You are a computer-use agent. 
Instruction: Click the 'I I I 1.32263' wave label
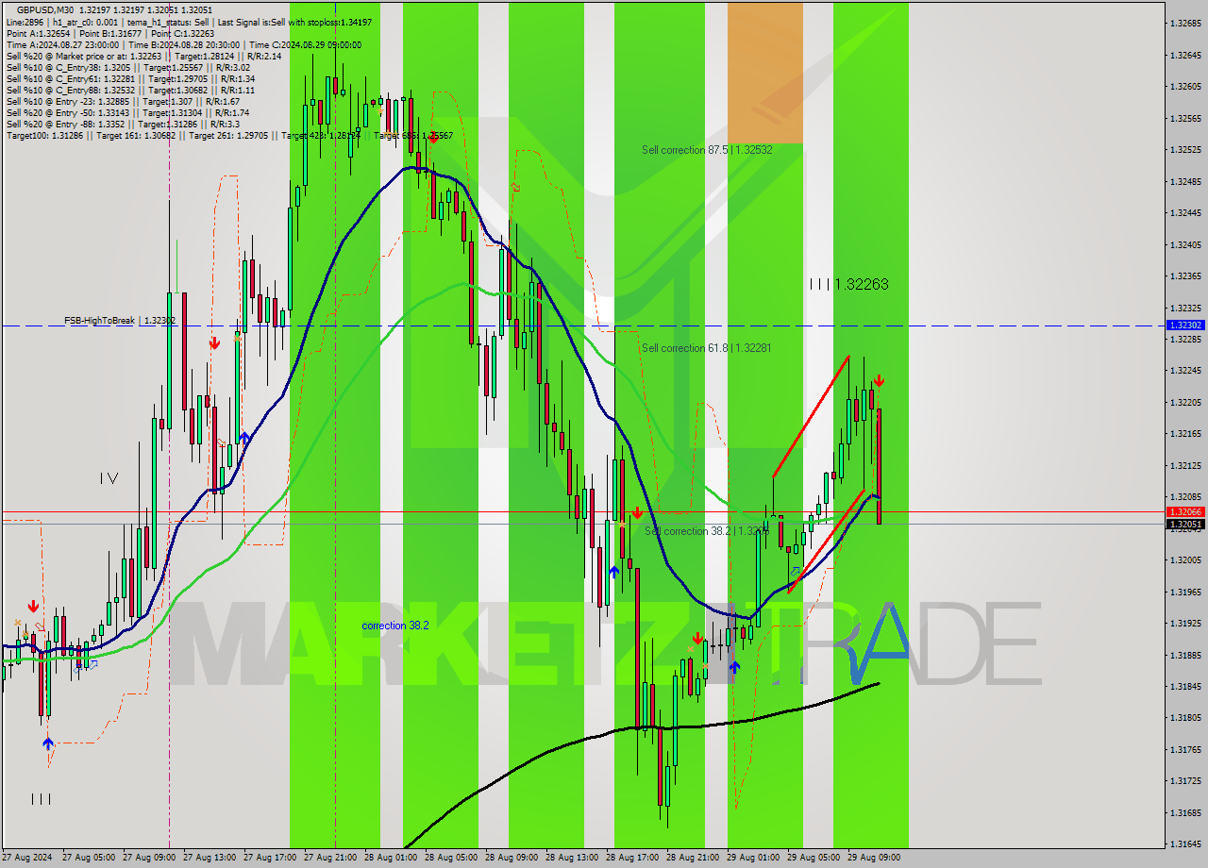[848, 284]
